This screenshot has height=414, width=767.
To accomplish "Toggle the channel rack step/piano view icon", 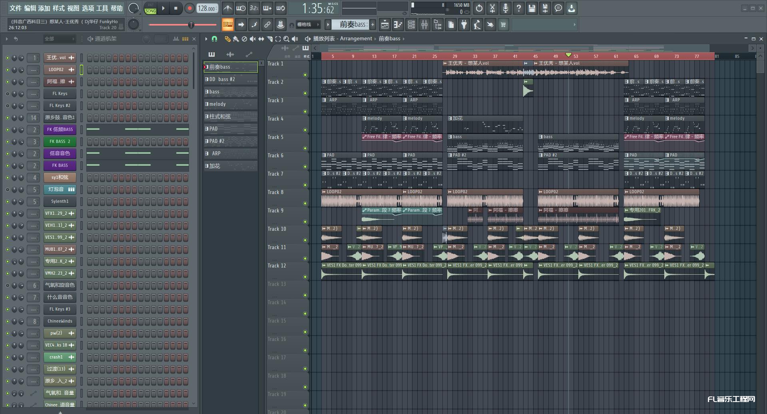I will coord(185,39).
